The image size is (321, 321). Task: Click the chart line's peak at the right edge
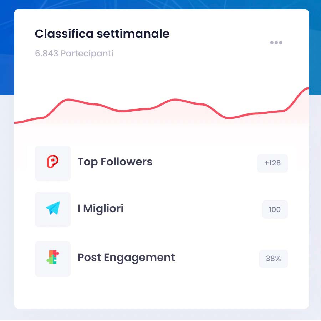coord(307,88)
